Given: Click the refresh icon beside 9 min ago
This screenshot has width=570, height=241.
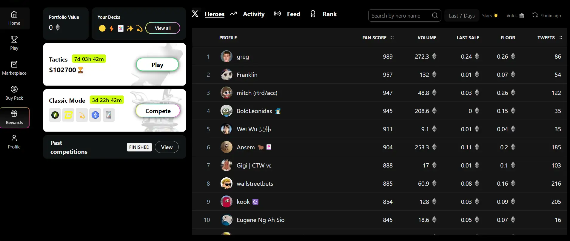Looking at the screenshot, I should click(535, 15).
